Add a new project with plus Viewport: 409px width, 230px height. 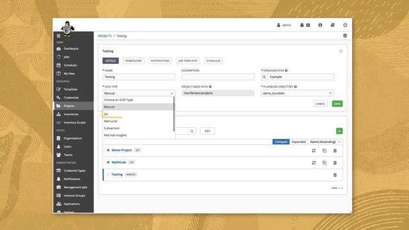tap(339, 131)
